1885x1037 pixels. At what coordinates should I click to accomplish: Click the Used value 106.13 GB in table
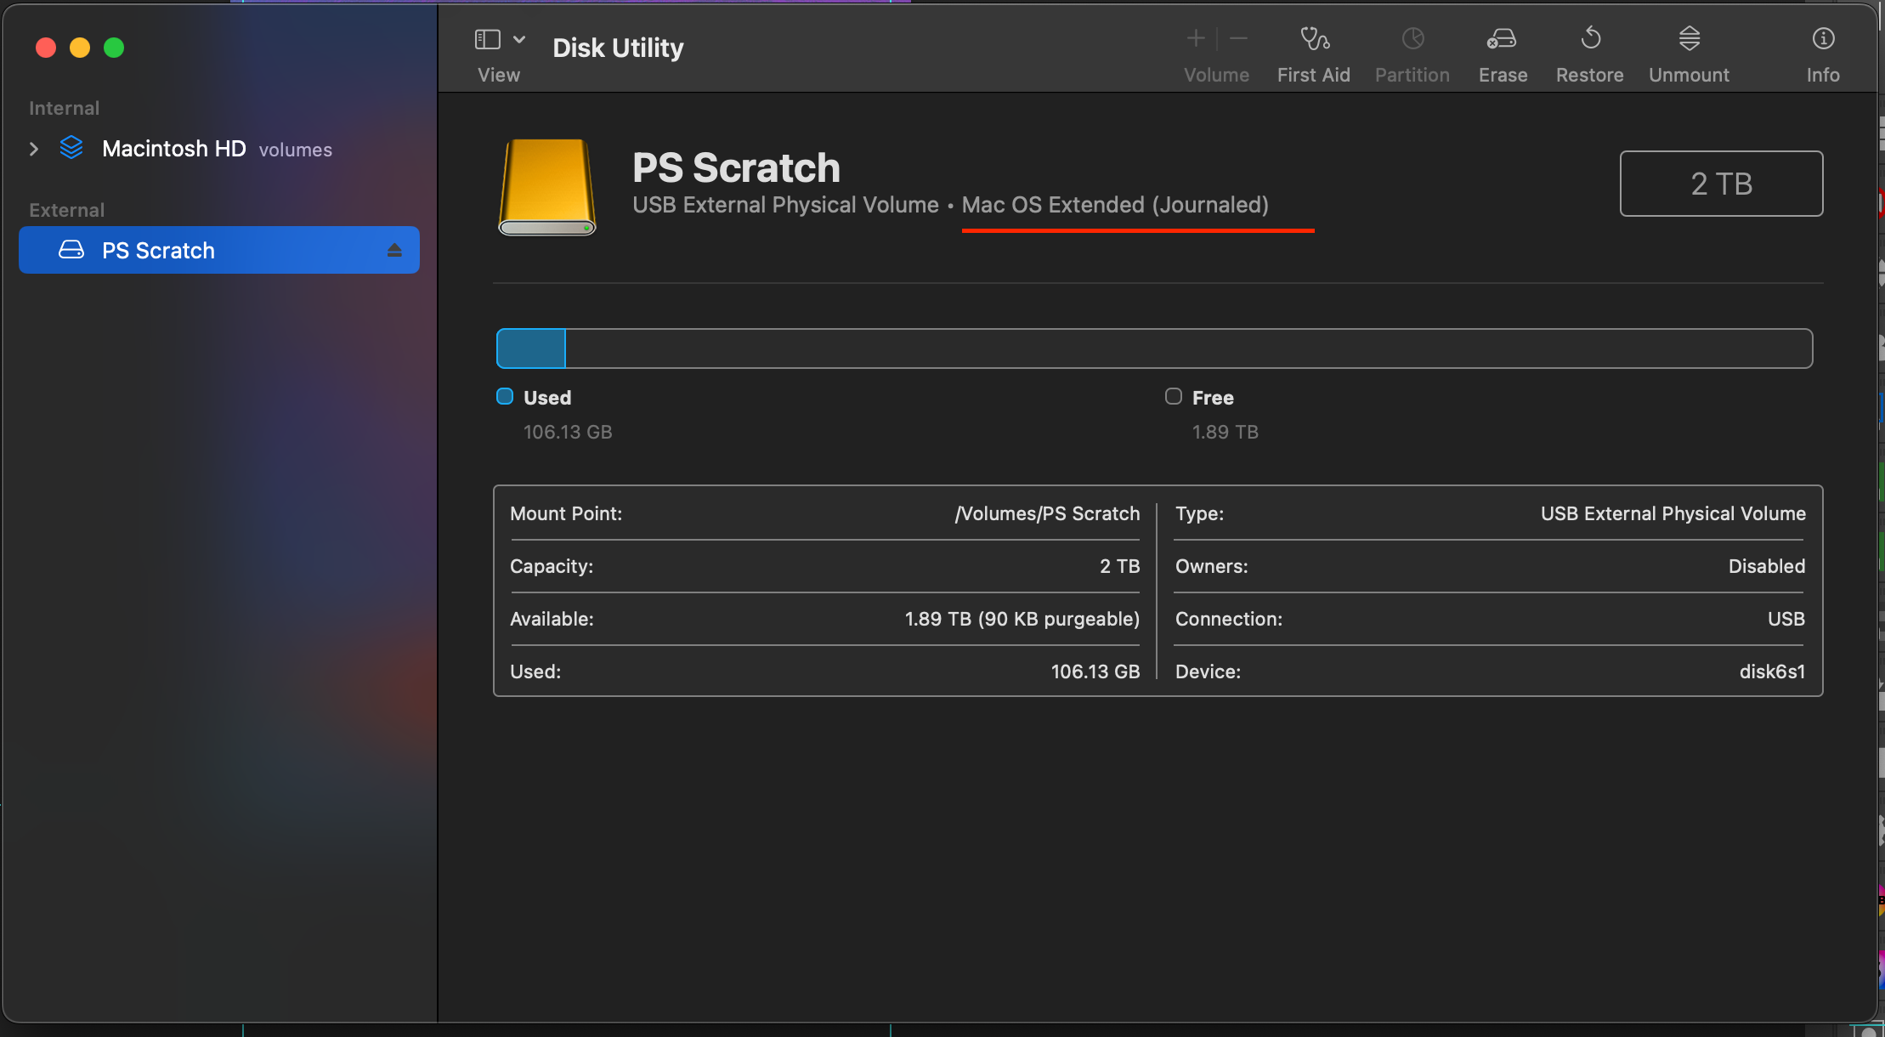(1095, 671)
